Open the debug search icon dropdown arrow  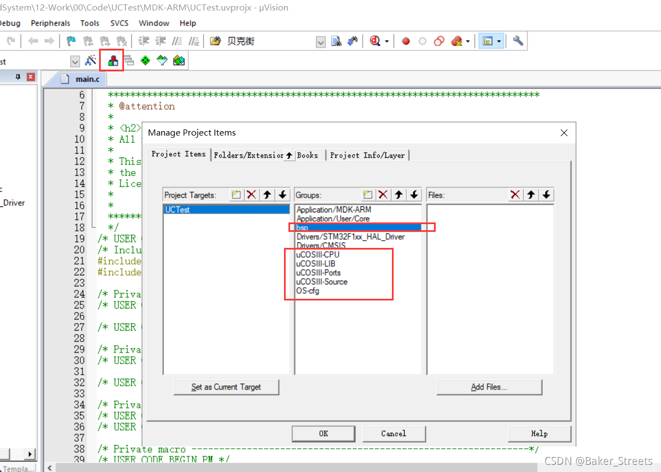click(x=386, y=42)
